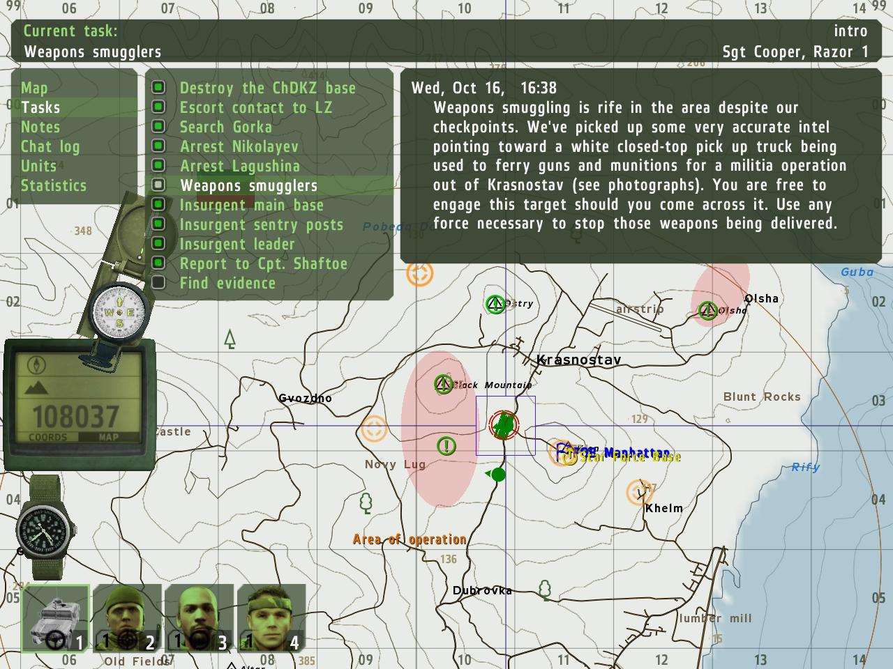Screen dimensions: 893x669
Task: Toggle status box of Destroy the ChDKZ base
Action: click(158, 87)
